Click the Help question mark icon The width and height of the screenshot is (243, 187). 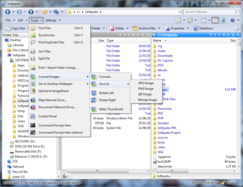tap(233, 20)
